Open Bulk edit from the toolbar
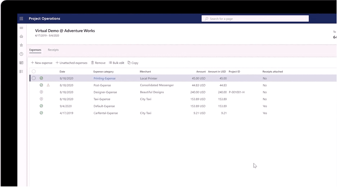This screenshot has width=339, height=188. (116, 63)
